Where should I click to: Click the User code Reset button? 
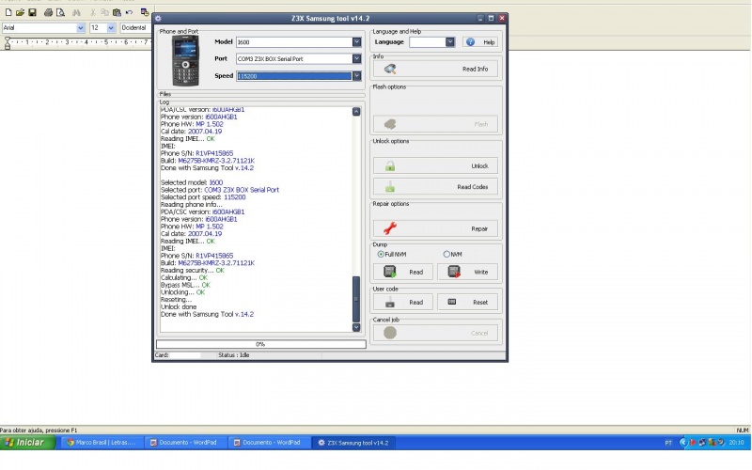[467, 302]
